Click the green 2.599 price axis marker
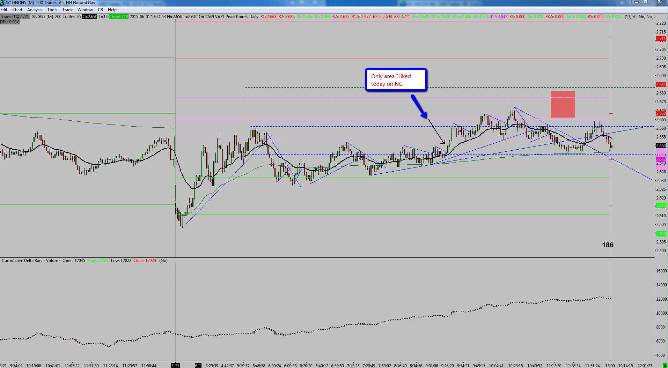668x368 pixels. click(x=661, y=234)
